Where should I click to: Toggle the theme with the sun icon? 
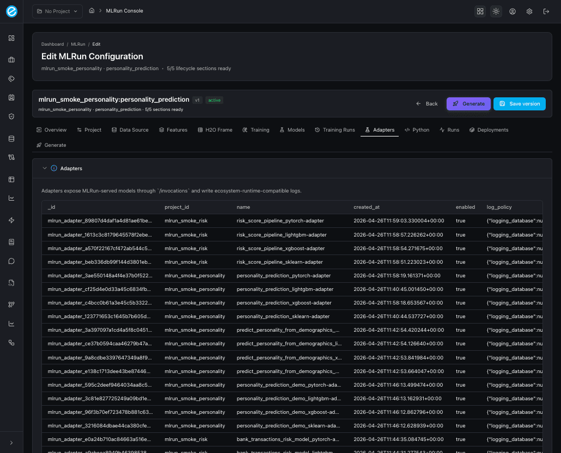[496, 11]
